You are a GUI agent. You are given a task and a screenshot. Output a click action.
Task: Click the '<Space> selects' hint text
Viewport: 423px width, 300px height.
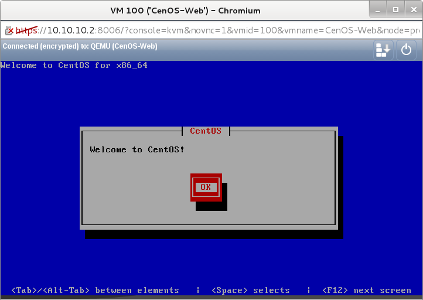[251, 290]
